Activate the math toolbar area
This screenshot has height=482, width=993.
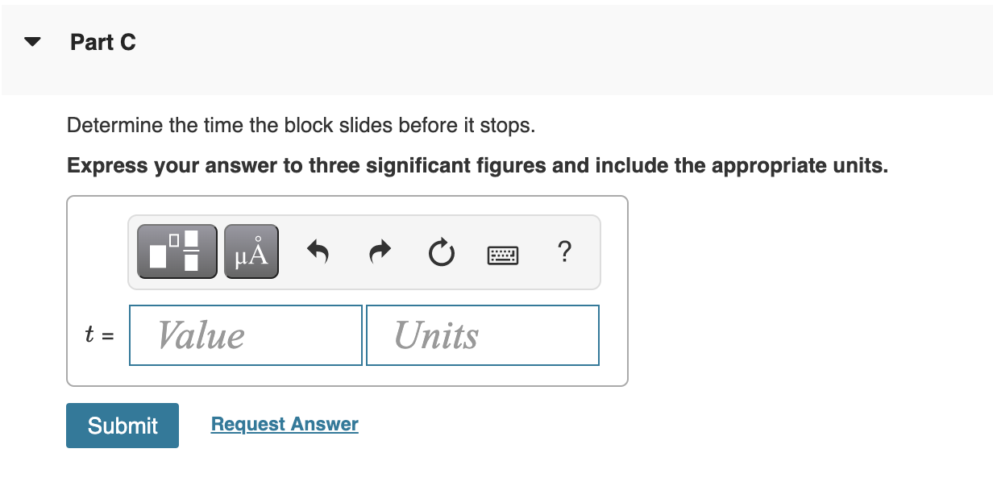pos(364,251)
